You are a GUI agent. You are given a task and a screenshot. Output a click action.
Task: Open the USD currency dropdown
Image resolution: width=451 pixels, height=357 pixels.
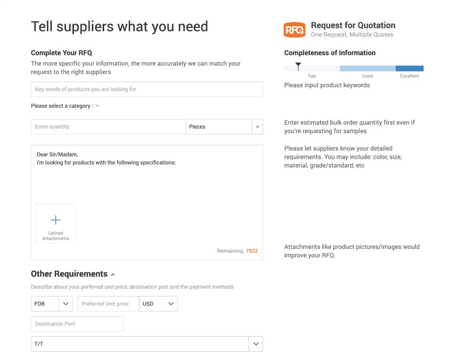point(158,303)
